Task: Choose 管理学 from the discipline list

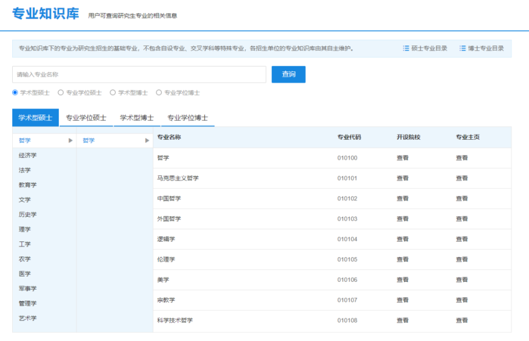Action: pyautogui.click(x=28, y=303)
